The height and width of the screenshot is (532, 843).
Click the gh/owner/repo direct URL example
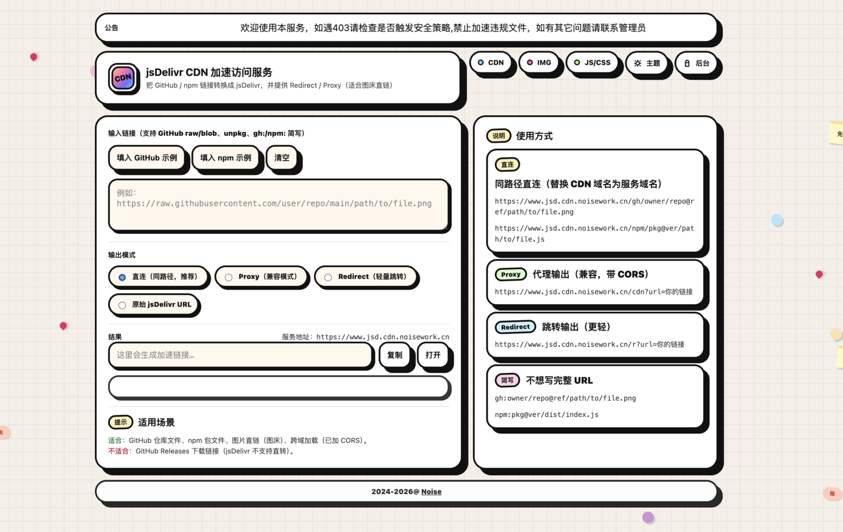tap(595, 206)
